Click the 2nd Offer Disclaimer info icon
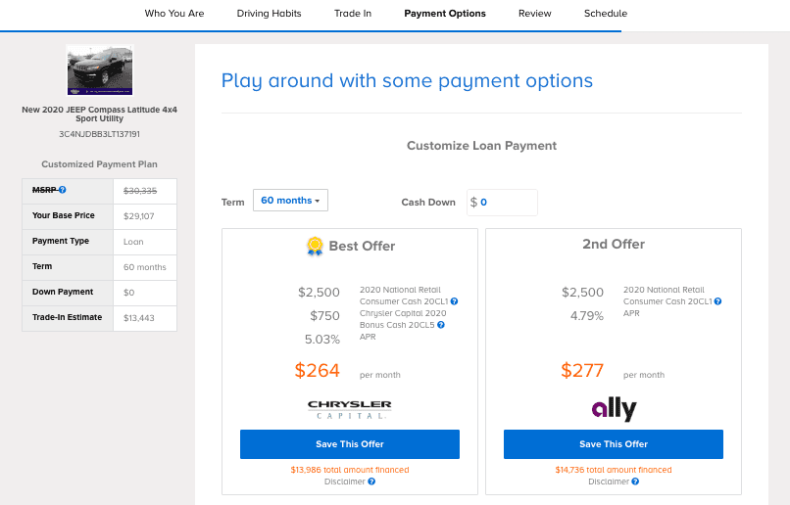 pyautogui.click(x=635, y=482)
